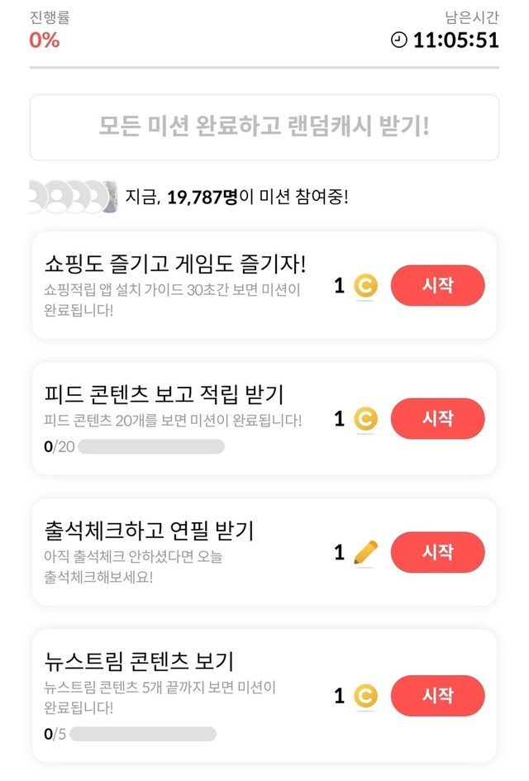The height and width of the screenshot is (781, 529).
Task: Click pencil icon in 출석체크 mission
Action: pos(365,552)
